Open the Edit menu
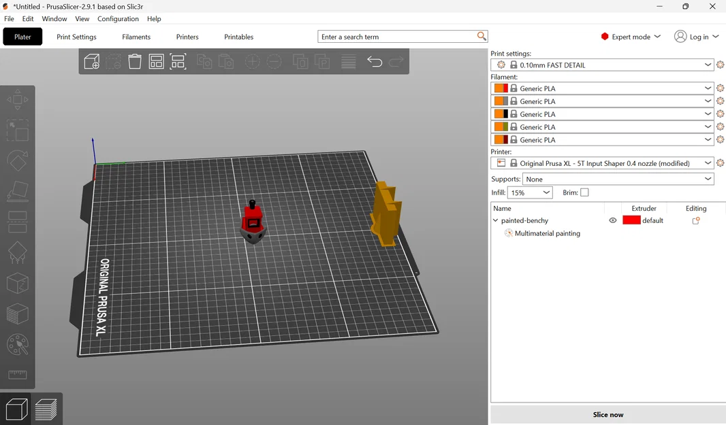This screenshot has width=726, height=425. point(28,18)
